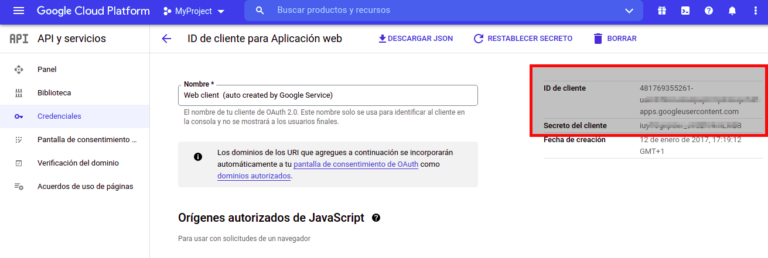Open the three-dot more options menu
Image resolution: width=768 pixels, height=258 pixels.
[755, 11]
